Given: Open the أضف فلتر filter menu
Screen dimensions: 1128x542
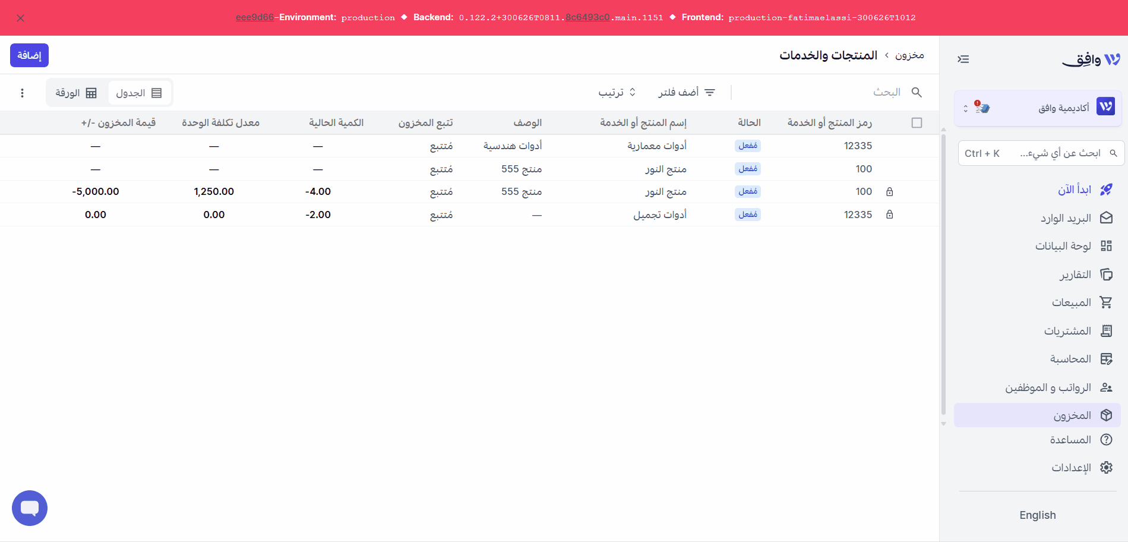Looking at the screenshot, I should click(x=687, y=92).
